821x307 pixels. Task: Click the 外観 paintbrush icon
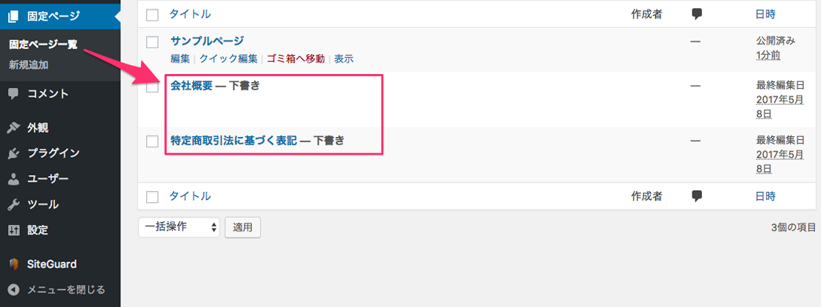coord(14,128)
